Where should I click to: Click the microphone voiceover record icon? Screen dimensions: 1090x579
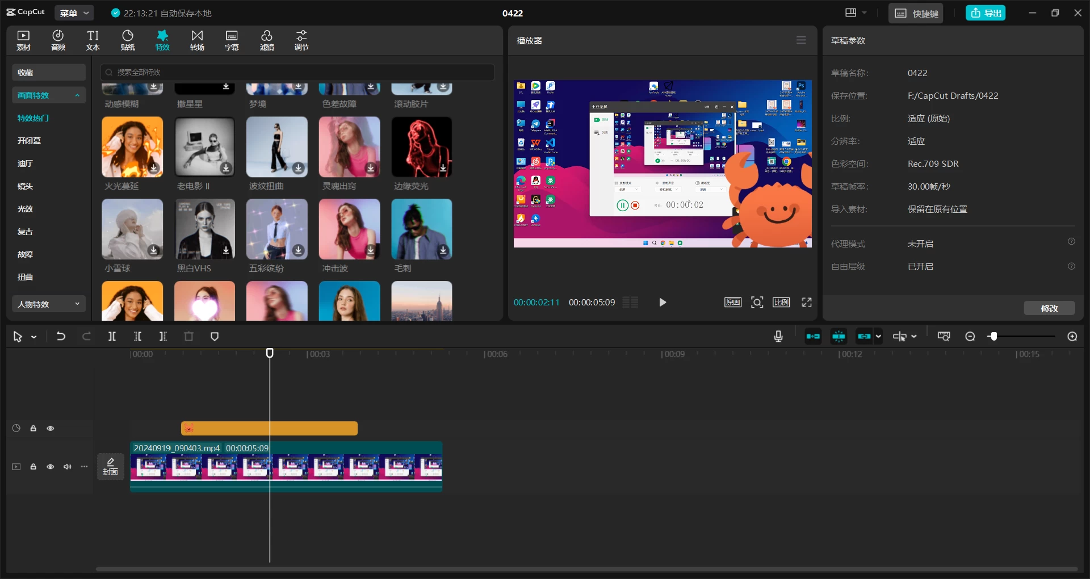click(778, 337)
